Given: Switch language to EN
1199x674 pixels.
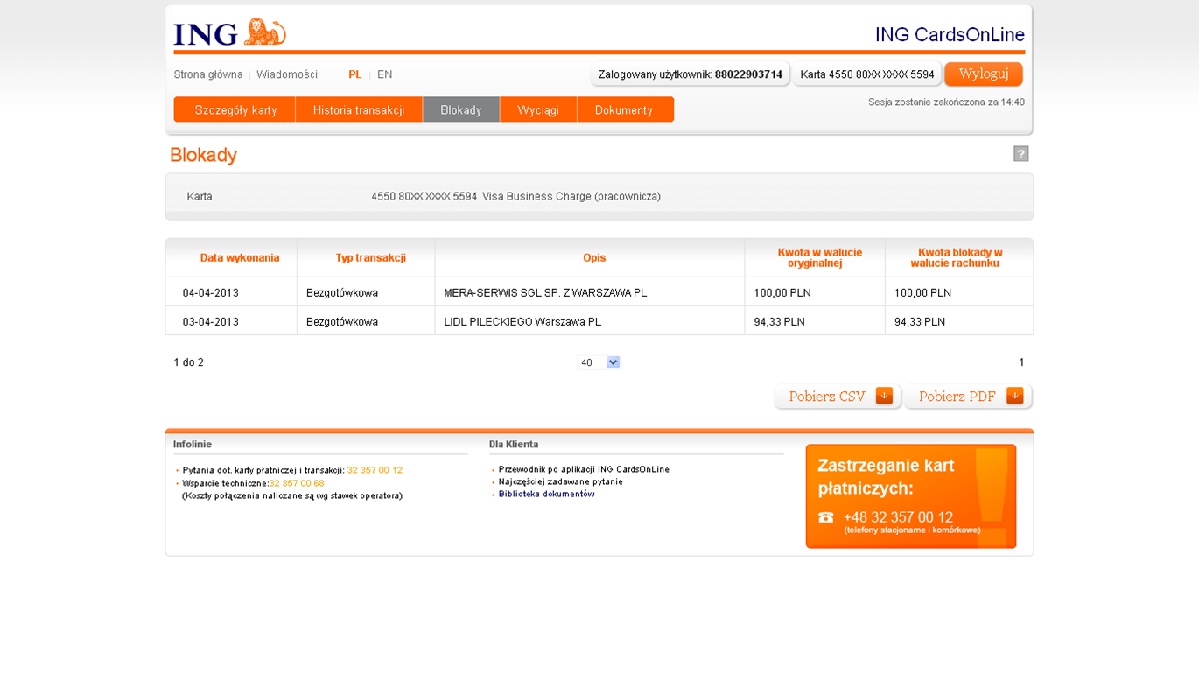Looking at the screenshot, I should [x=384, y=74].
